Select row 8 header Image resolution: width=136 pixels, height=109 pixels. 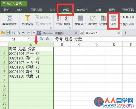4,81
